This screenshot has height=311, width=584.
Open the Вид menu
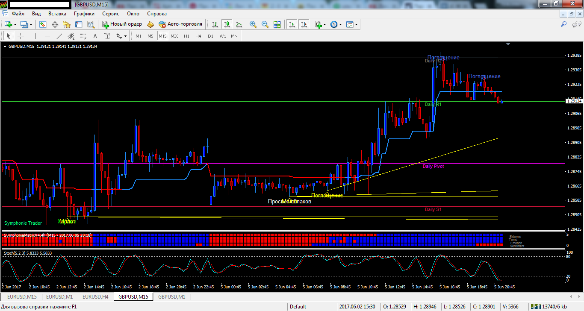(37, 14)
